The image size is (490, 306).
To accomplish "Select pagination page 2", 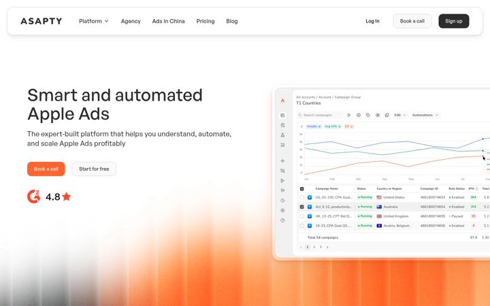I will [314, 247].
